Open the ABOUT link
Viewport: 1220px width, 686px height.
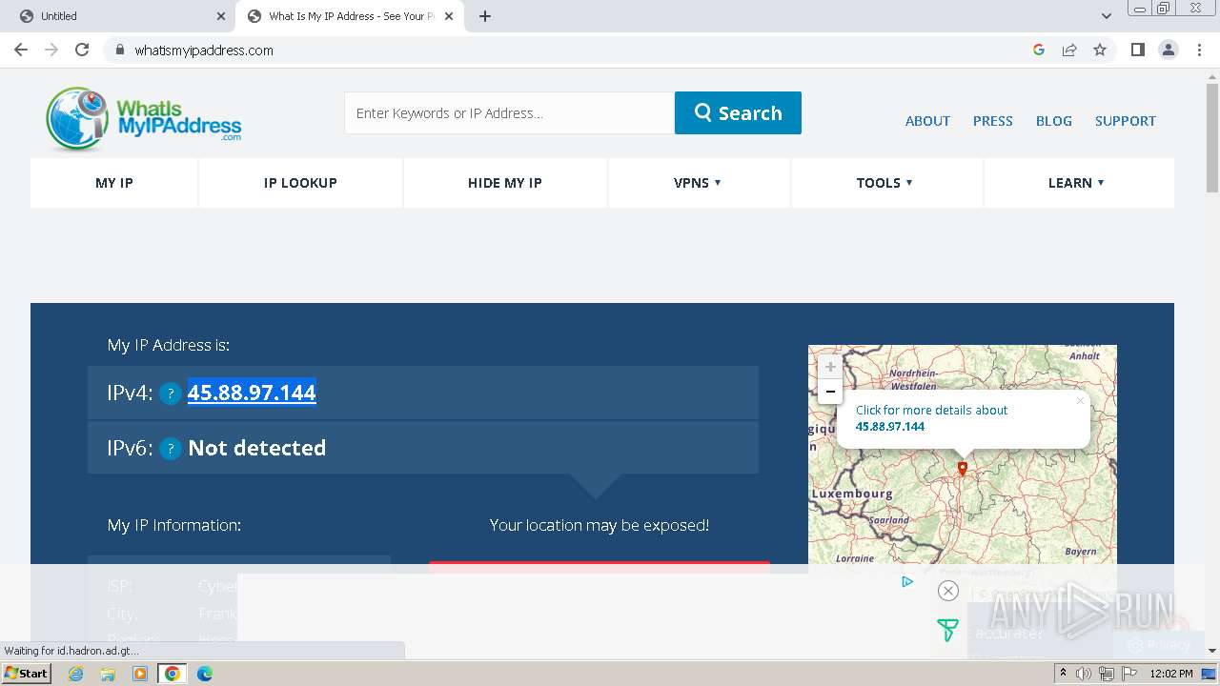[x=927, y=121]
